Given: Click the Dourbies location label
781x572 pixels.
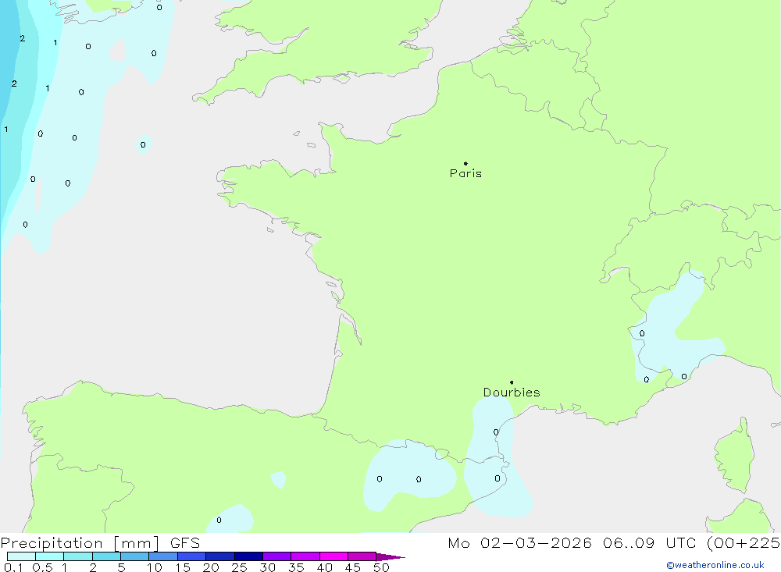Looking at the screenshot, I should [x=512, y=393].
